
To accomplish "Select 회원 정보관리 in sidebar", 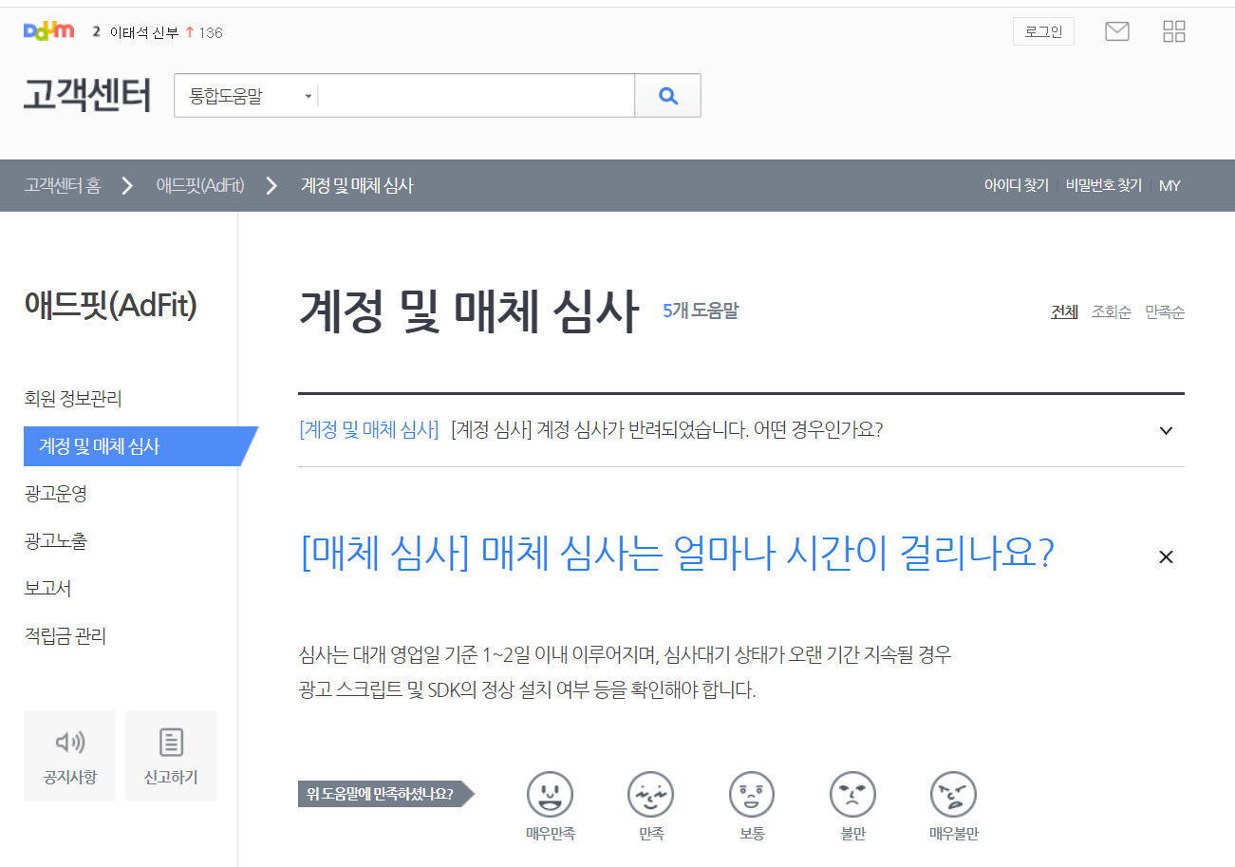I will point(73,399).
